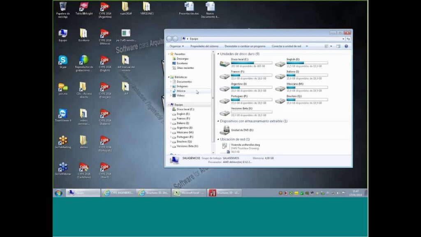Switch to Microsoft Excel taskbar button
421x237 pixels.
tap(189, 193)
